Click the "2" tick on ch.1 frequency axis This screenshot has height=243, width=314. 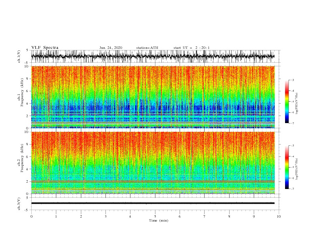pos(27,116)
